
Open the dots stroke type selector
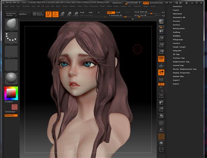coord(11,38)
